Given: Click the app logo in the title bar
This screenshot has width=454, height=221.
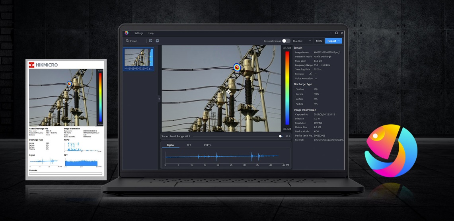Looking at the screenshot, I should coord(127,33).
